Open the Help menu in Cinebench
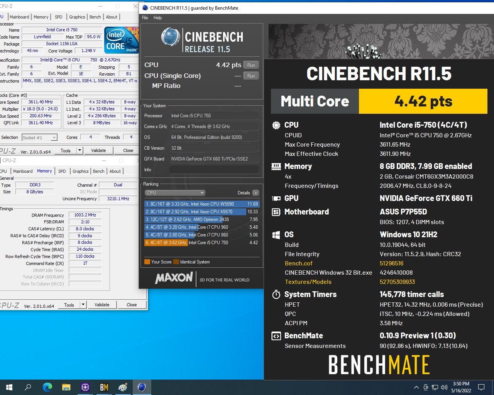 (157, 18)
